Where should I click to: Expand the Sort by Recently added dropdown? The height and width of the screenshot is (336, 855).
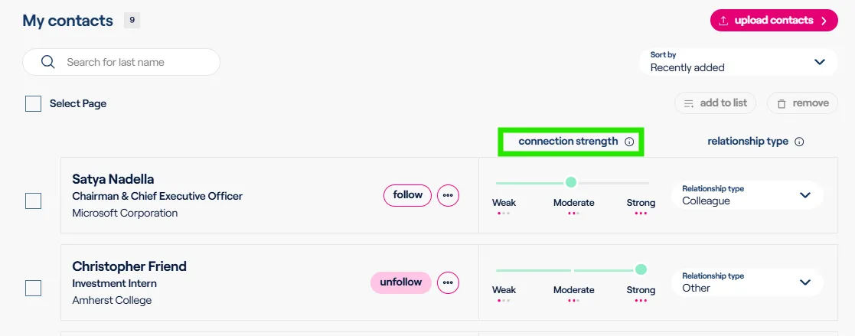click(739, 62)
